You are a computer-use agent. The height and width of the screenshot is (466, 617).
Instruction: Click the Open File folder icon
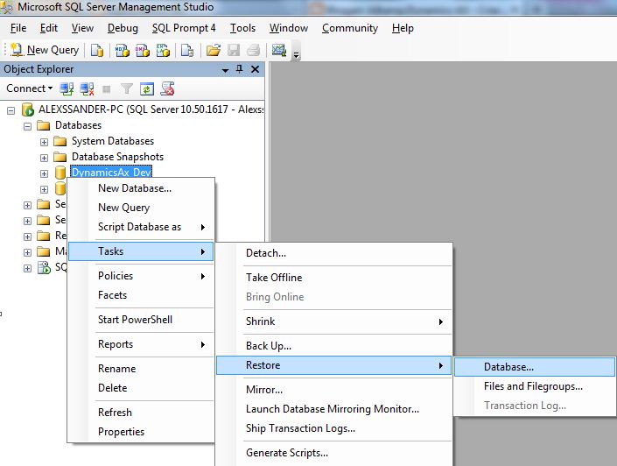214,51
